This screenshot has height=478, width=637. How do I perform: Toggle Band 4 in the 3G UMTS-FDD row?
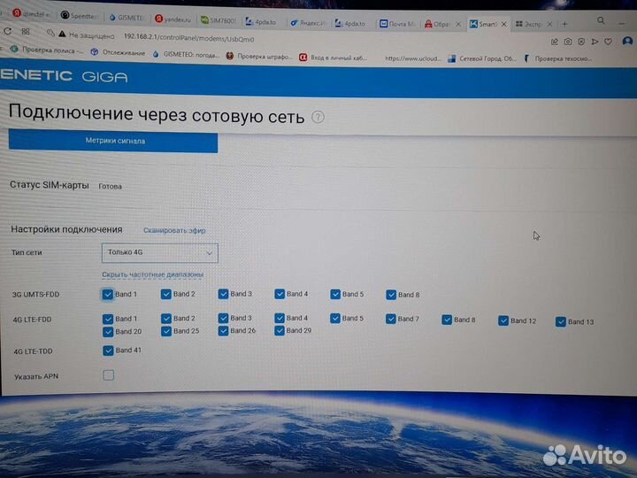point(280,294)
